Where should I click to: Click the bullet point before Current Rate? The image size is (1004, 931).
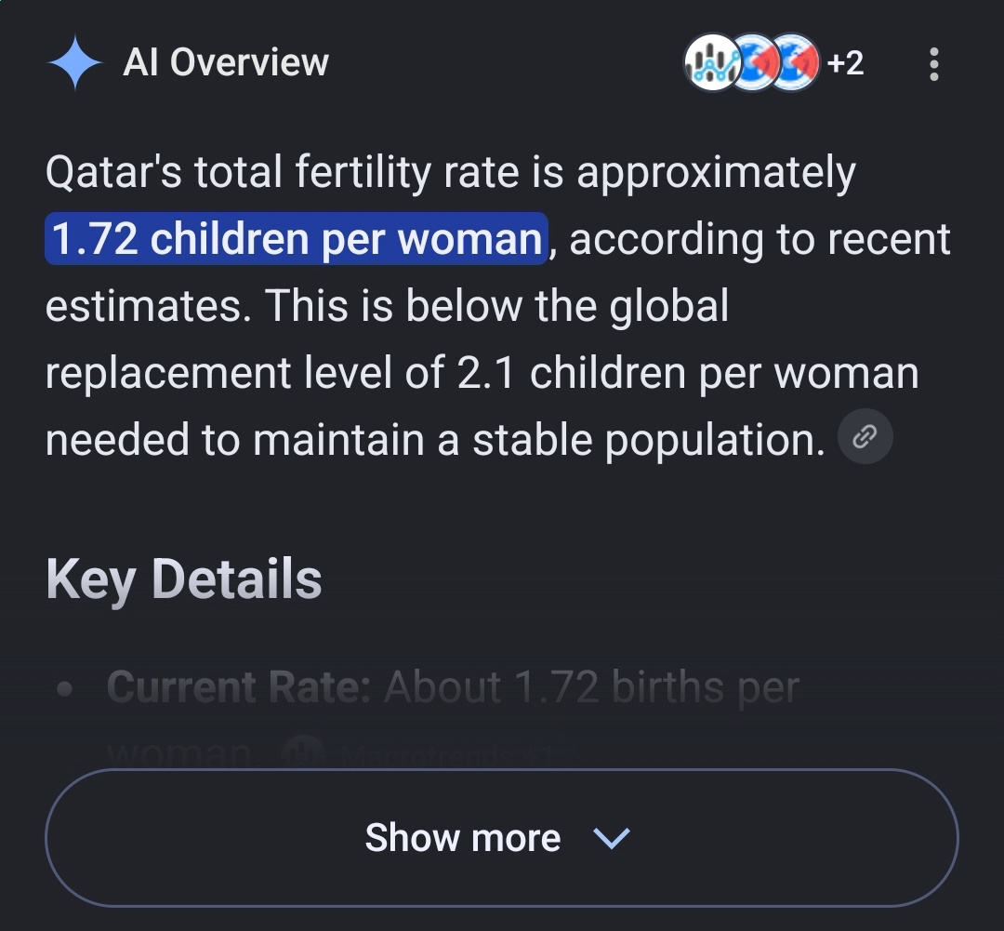click(65, 689)
